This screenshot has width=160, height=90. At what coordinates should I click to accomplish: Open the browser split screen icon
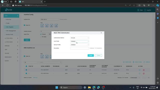point(139,5)
